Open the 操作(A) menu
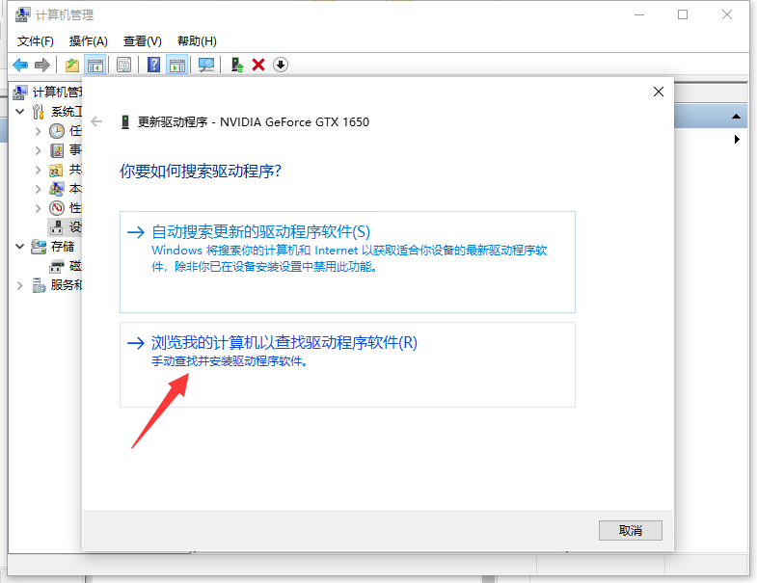This screenshot has width=757, height=583. coord(88,41)
